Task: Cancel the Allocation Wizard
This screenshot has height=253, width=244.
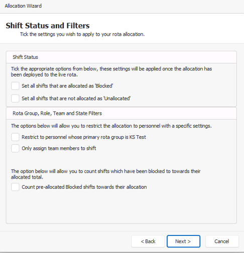Action: tap(222, 241)
